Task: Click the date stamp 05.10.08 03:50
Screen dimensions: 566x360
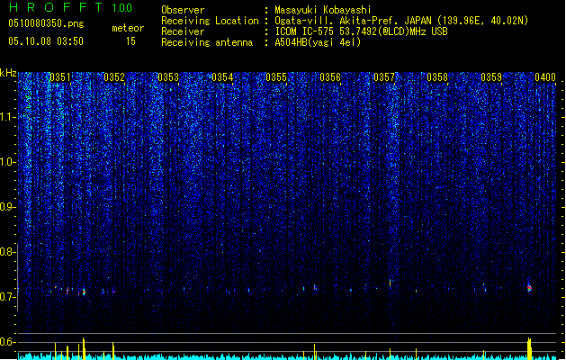Action: (x=46, y=41)
